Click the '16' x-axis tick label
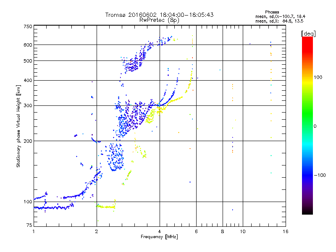The width and height of the screenshot is (336, 252). pos(286,231)
